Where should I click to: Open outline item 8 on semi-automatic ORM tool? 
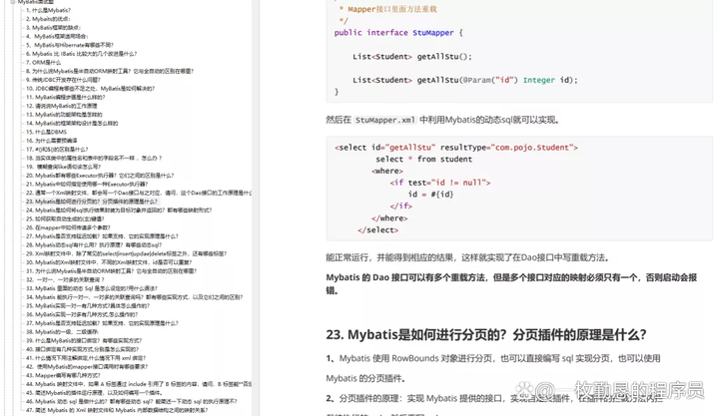coord(110,71)
